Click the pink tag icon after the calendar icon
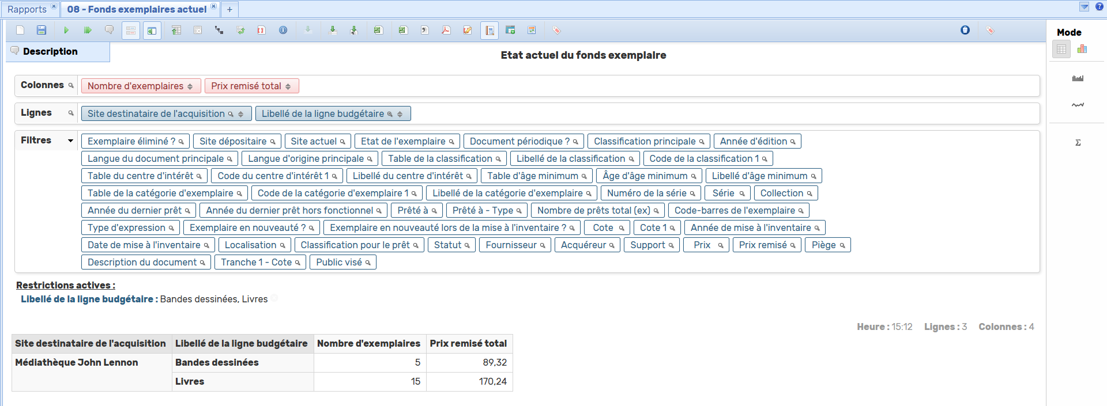The width and height of the screenshot is (1107, 406). pos(556,30)
